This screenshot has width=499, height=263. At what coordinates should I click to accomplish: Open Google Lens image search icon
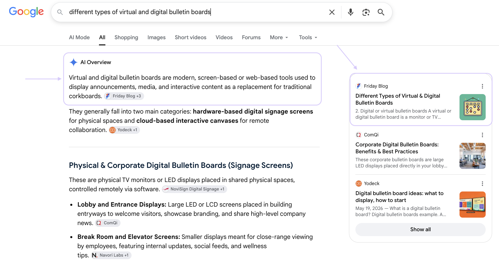pos(366,12)
